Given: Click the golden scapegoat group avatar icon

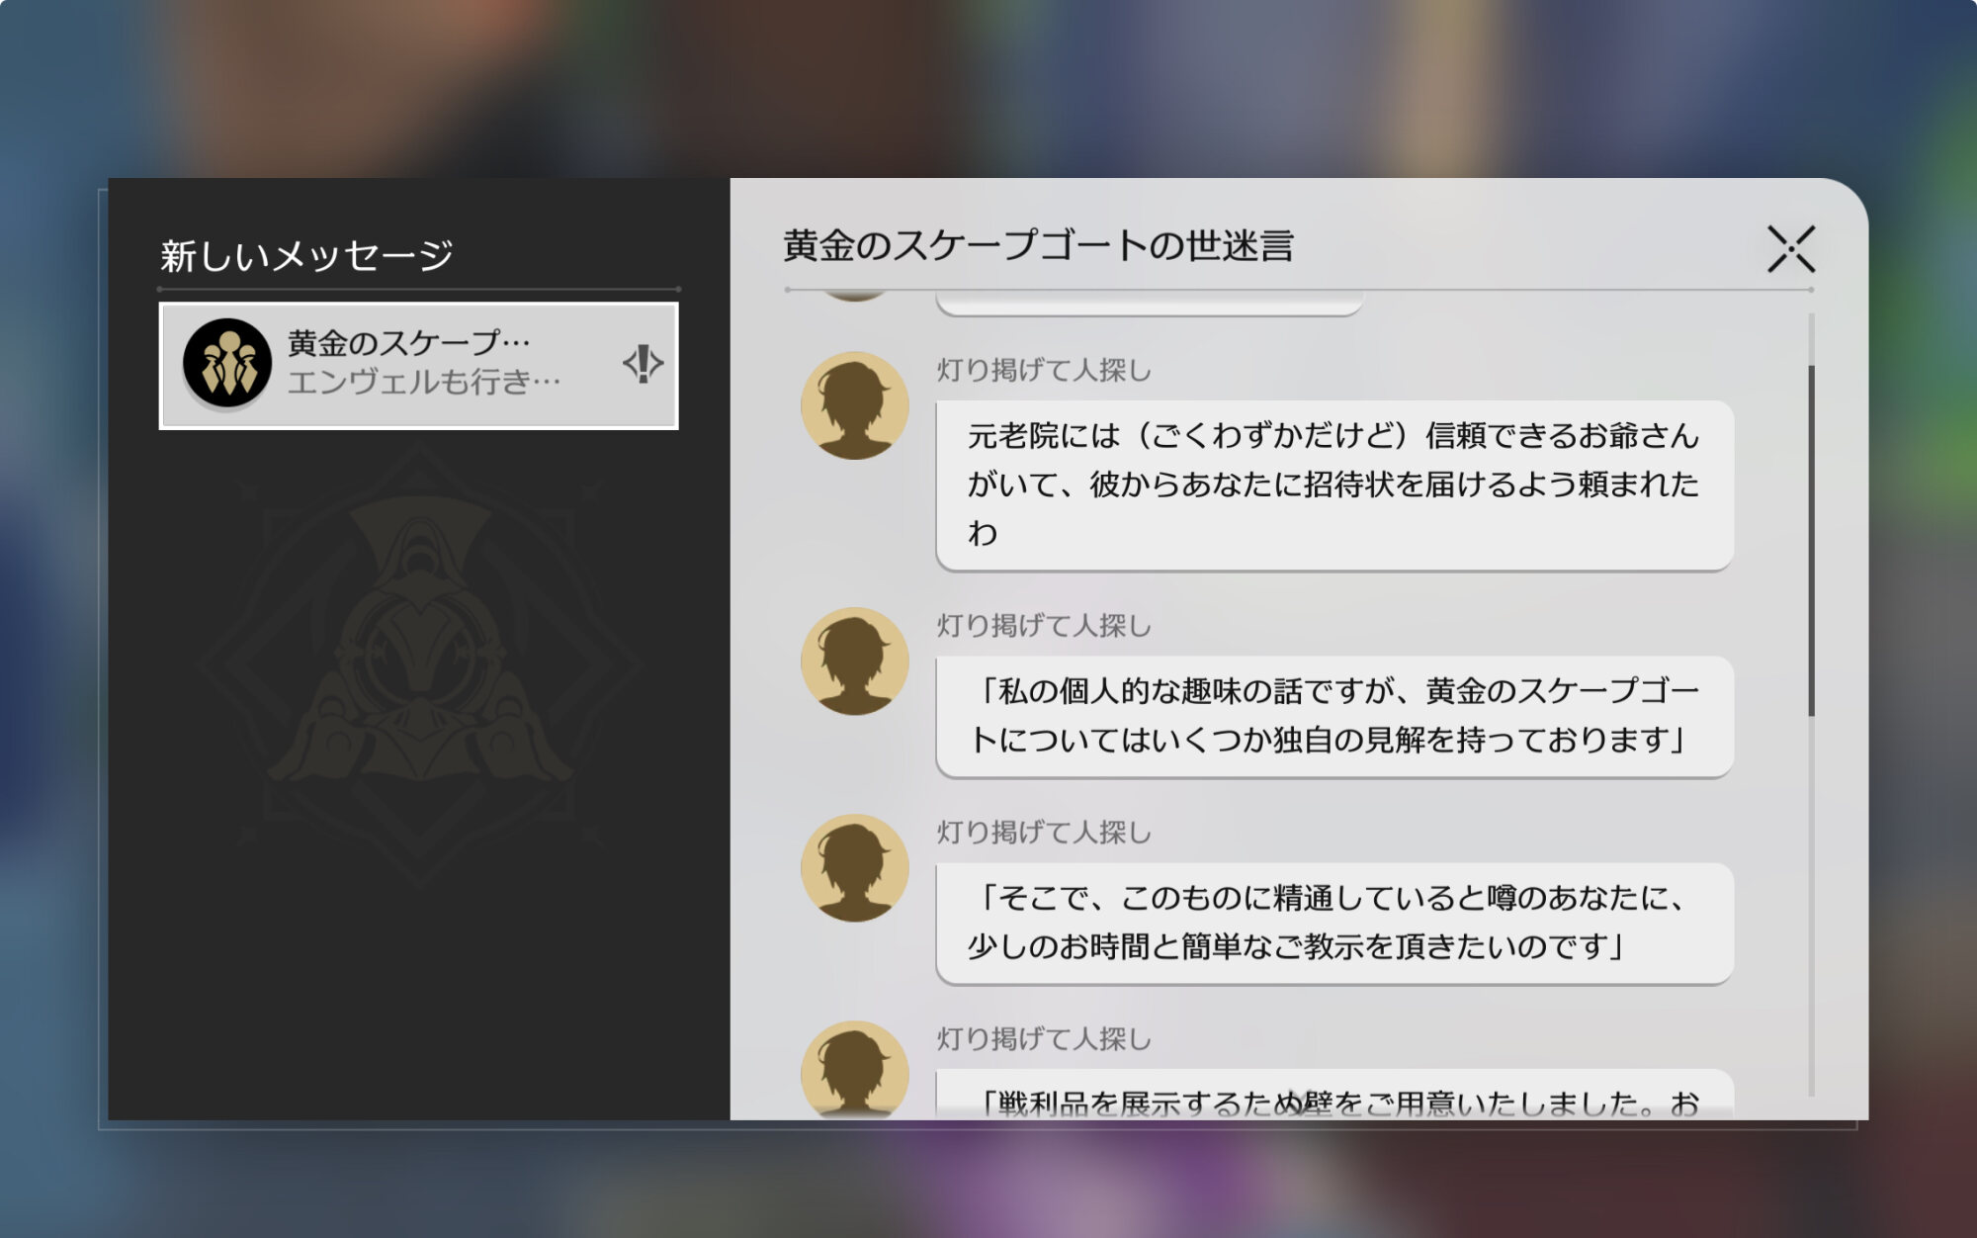Looking at the screenshot, I should point(227,363).
